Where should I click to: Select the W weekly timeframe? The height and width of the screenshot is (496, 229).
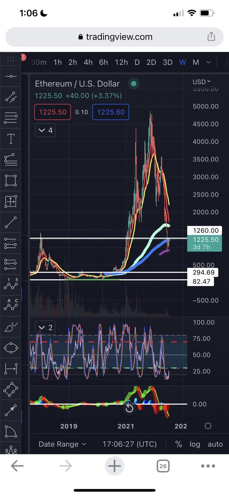click(x=182, y=62)
